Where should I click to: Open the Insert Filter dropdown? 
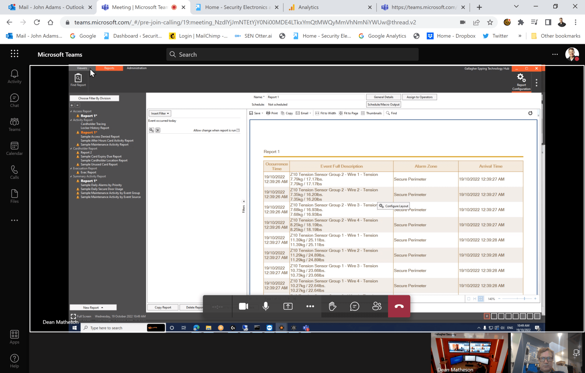160,113
